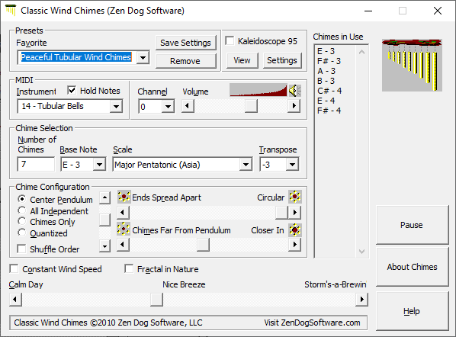Click the Calm Day label
The image size is (456, 337).
[26, 284]
